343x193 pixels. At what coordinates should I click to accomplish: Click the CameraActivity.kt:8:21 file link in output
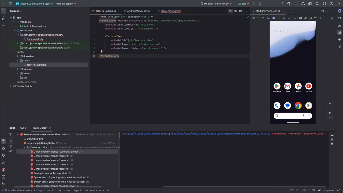click(x=196, y=133)
